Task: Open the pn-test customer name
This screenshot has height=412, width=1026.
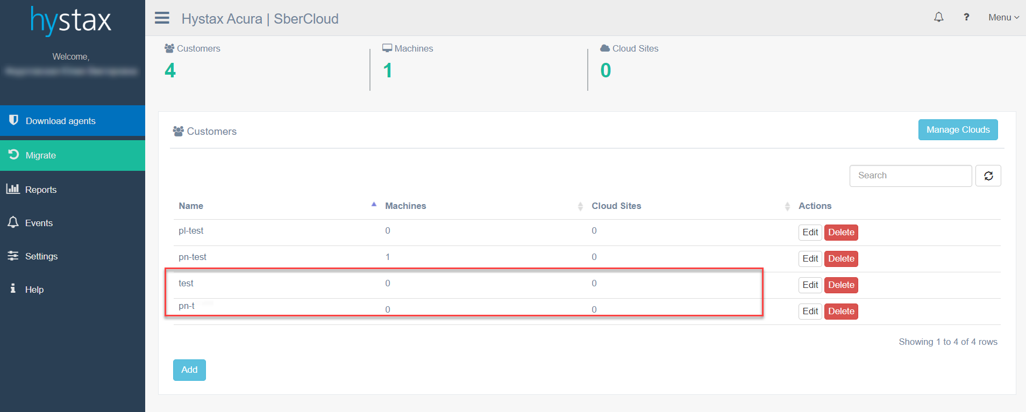Action: click(193, 257)
